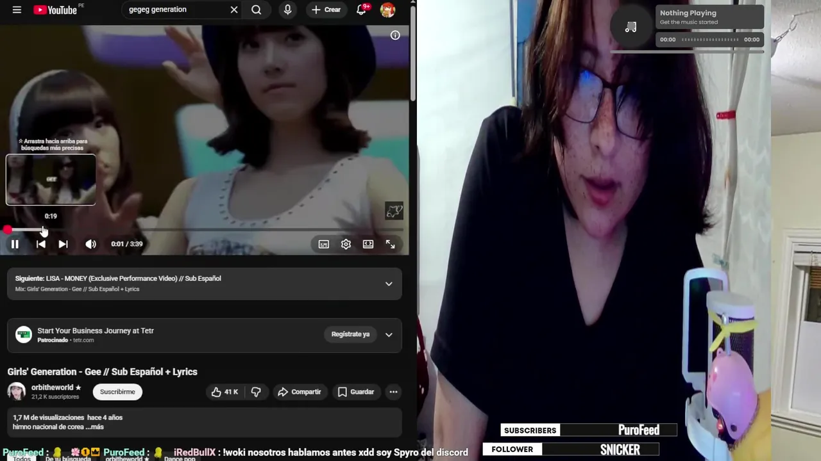Click the SNICKER follower name
Screen dimensions: 821x461
coord(620,449)
